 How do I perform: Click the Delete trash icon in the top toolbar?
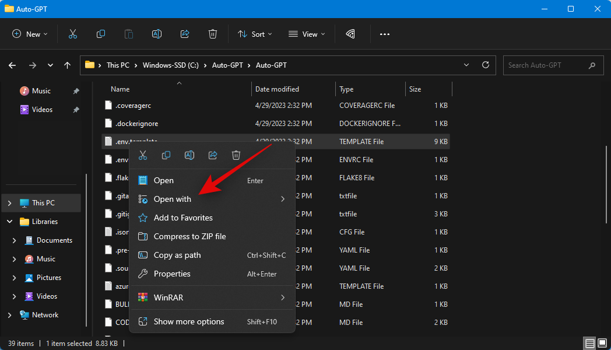point(213,34)
